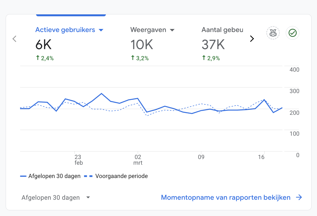
Task: Switch to the Aantal gebeu… metric tab
Action: (x=222, y=30)
